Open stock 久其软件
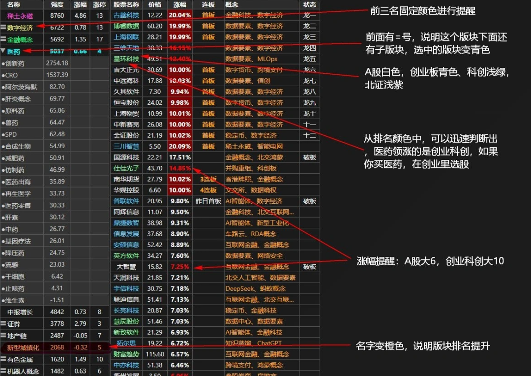The width and height of the screenshot is (531, 376). (x=126, y=92)
